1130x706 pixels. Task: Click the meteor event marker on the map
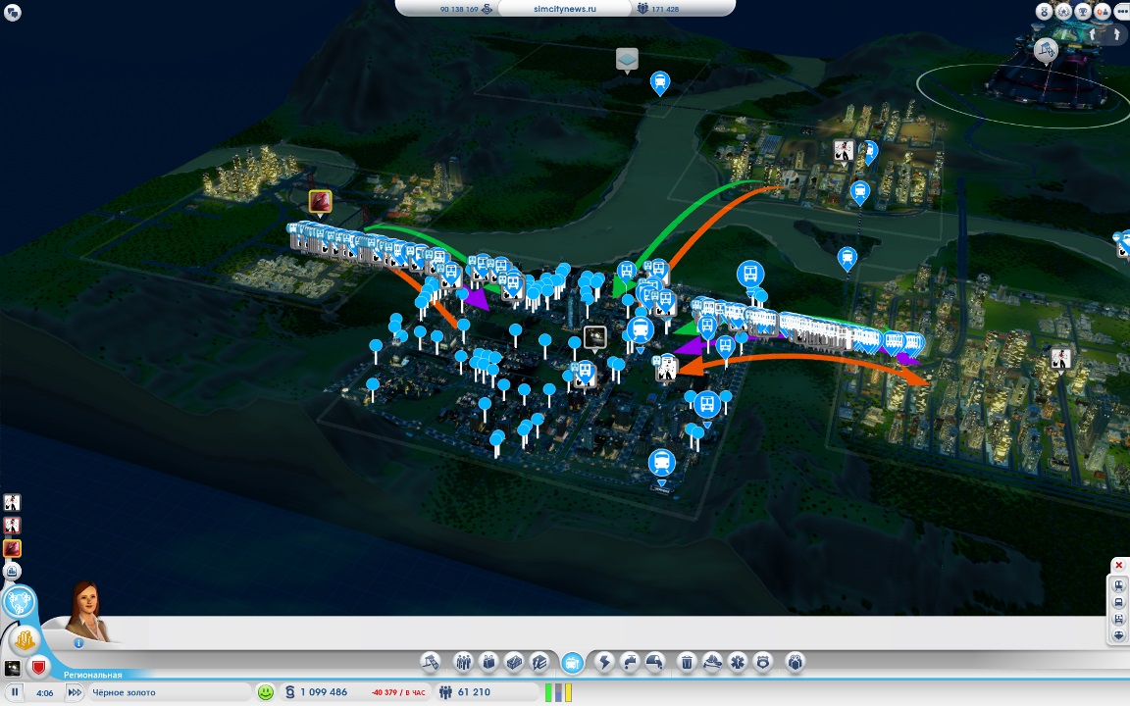[320, 201]
